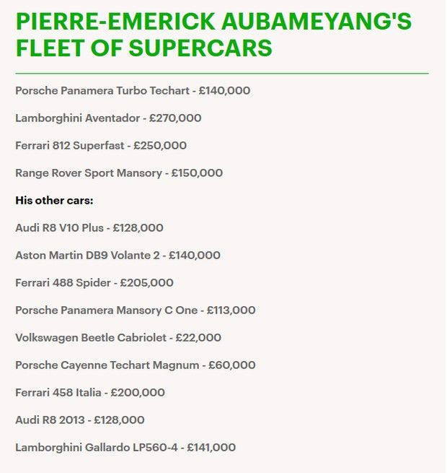Viewport: 447px width, 473px height.
Task: Click the "His other cars:" subheading
Action: click(x=54, y=200)
